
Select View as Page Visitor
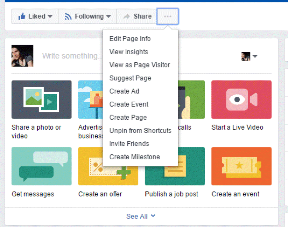click(140, 65)
